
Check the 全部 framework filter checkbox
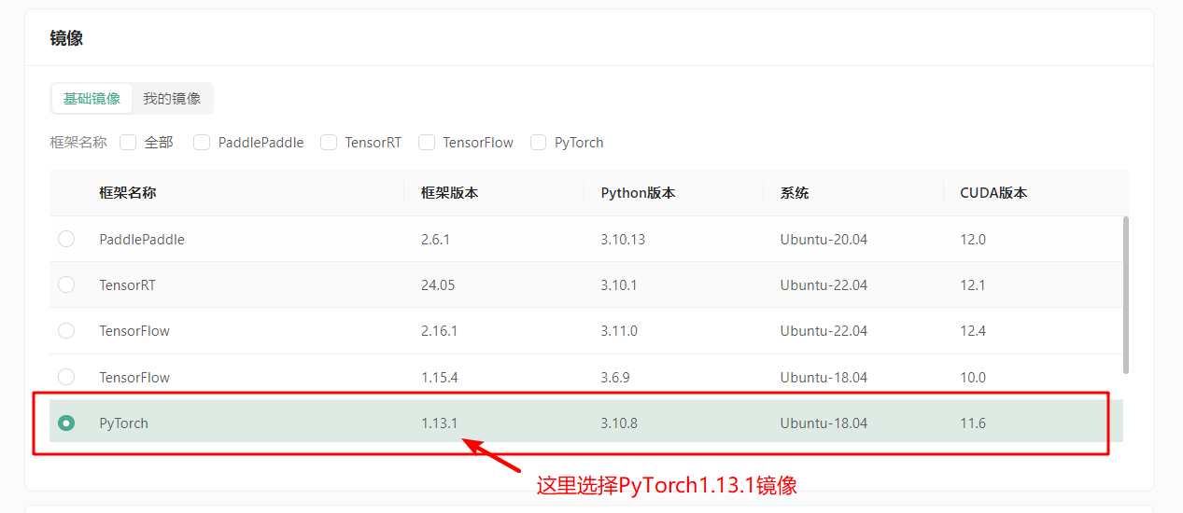tap(128, 143)
